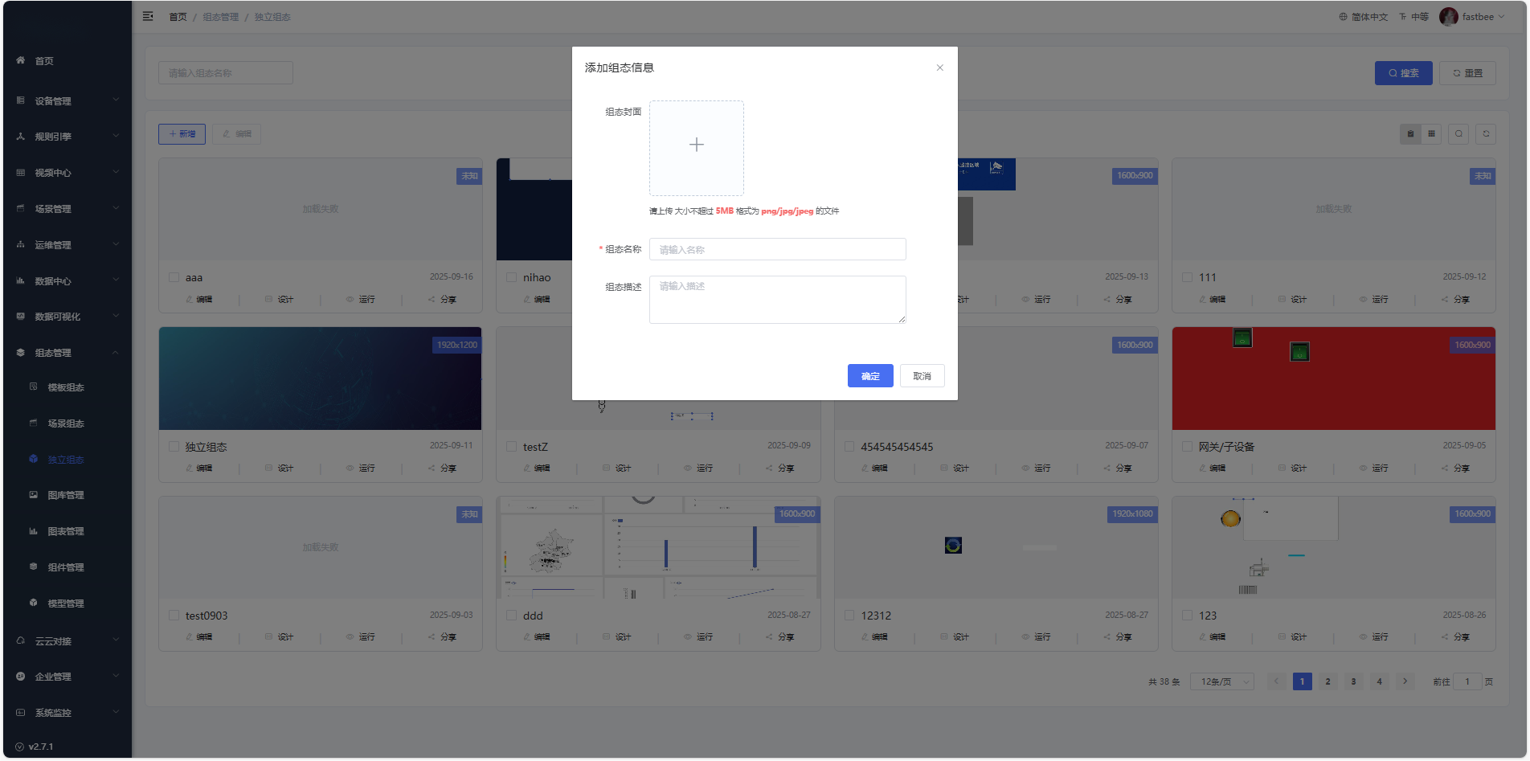
Task: Switch to the card grid view icon
Action: coord(1431,134)
